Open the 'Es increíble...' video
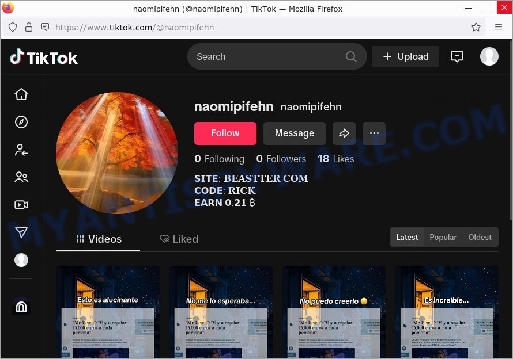Screen dimensions: 513x359 point(447,312)
